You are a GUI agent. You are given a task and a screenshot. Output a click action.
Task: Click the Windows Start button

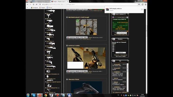pos(28,95)
